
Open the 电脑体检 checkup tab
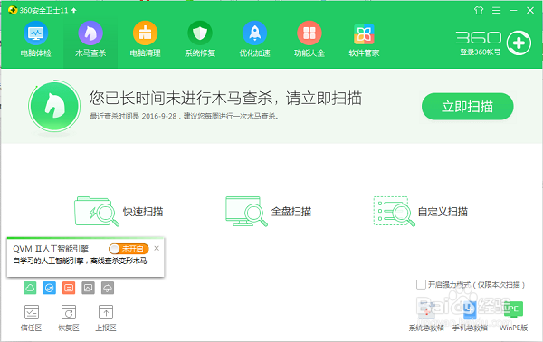click(x=35, y=40)
